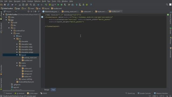172x97 pixels.
Task: Open the Event Log
Action: tap(130, 93)
